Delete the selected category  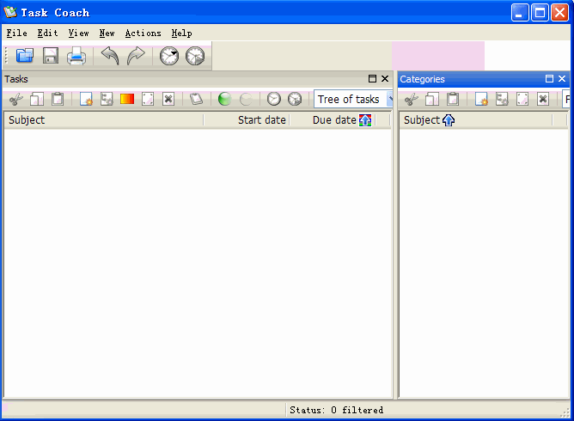(x=543, y=99)
